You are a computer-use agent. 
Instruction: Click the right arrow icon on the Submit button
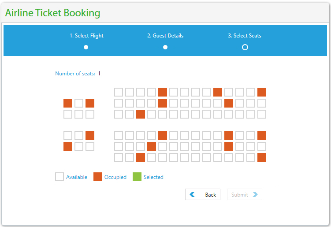(x=255, y=194)
